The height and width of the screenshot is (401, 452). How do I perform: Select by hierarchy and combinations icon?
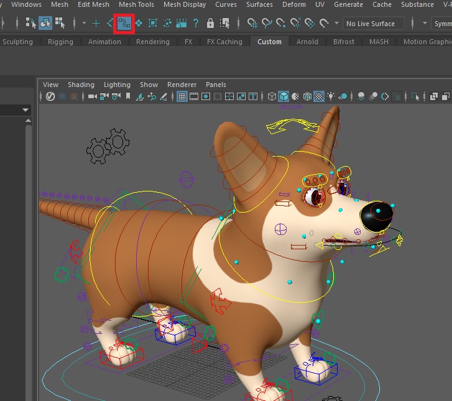point(30,23)
